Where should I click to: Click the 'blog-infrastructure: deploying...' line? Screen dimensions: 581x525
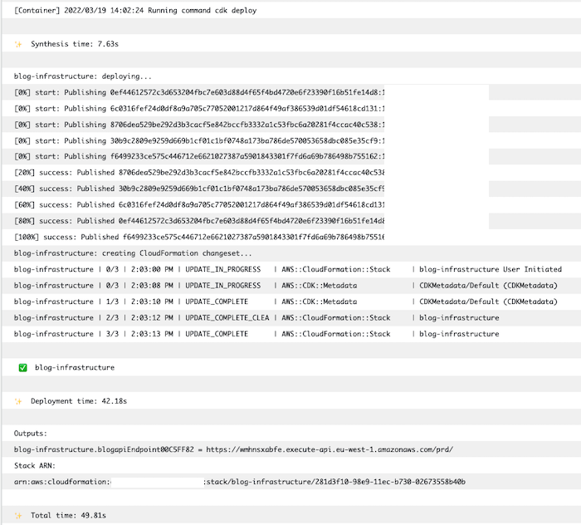pyautogui.click(x=83, y=76)
